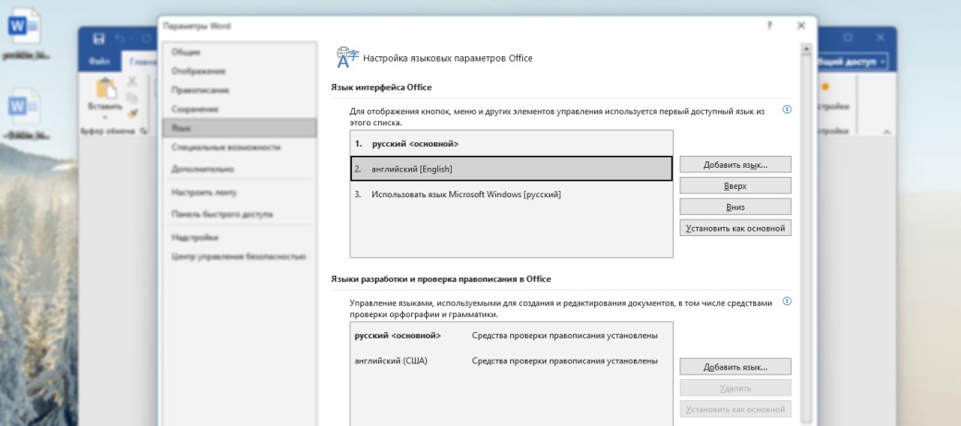Click Добавить язык under authoring languages
The image size is (961, 426).
click(735, 367)
